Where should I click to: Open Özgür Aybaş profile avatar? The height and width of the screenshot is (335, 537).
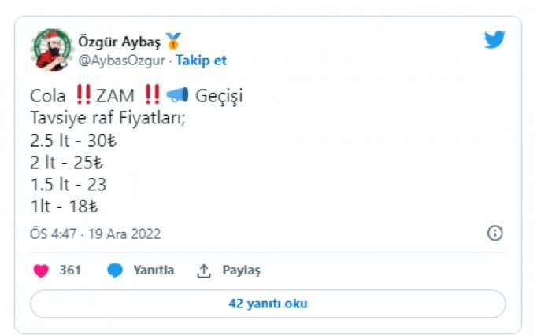52,50
